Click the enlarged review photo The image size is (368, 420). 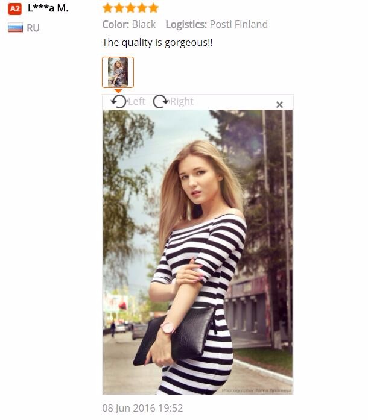point(198,252)
